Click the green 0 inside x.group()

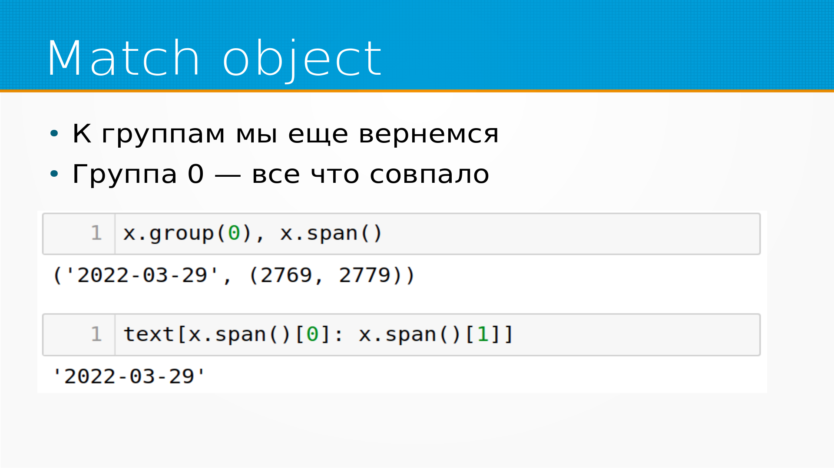tap(234, 234)
